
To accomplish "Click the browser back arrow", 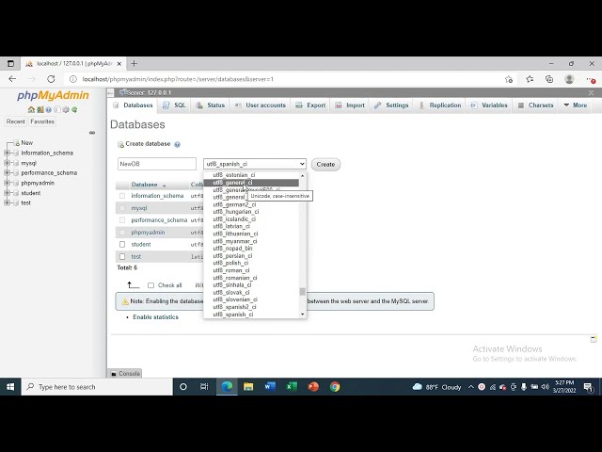I will pyautogui.click(x=12, y=79).
